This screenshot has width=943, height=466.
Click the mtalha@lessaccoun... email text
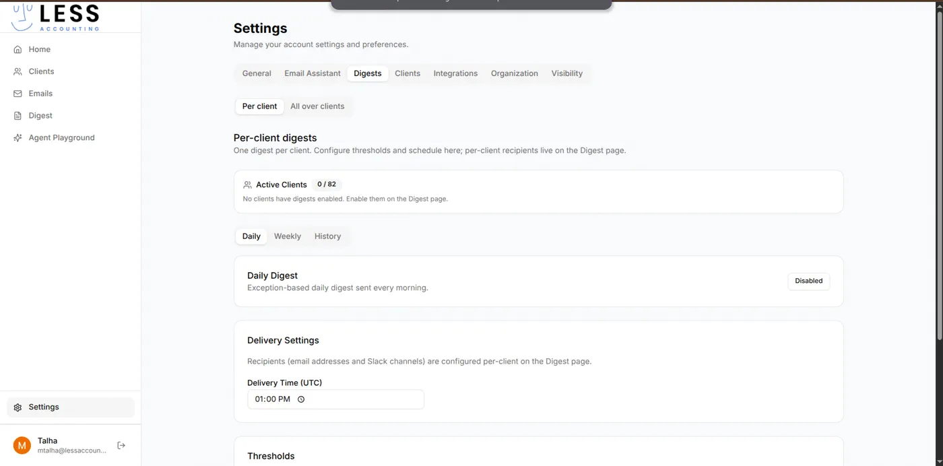click(72, 451)
